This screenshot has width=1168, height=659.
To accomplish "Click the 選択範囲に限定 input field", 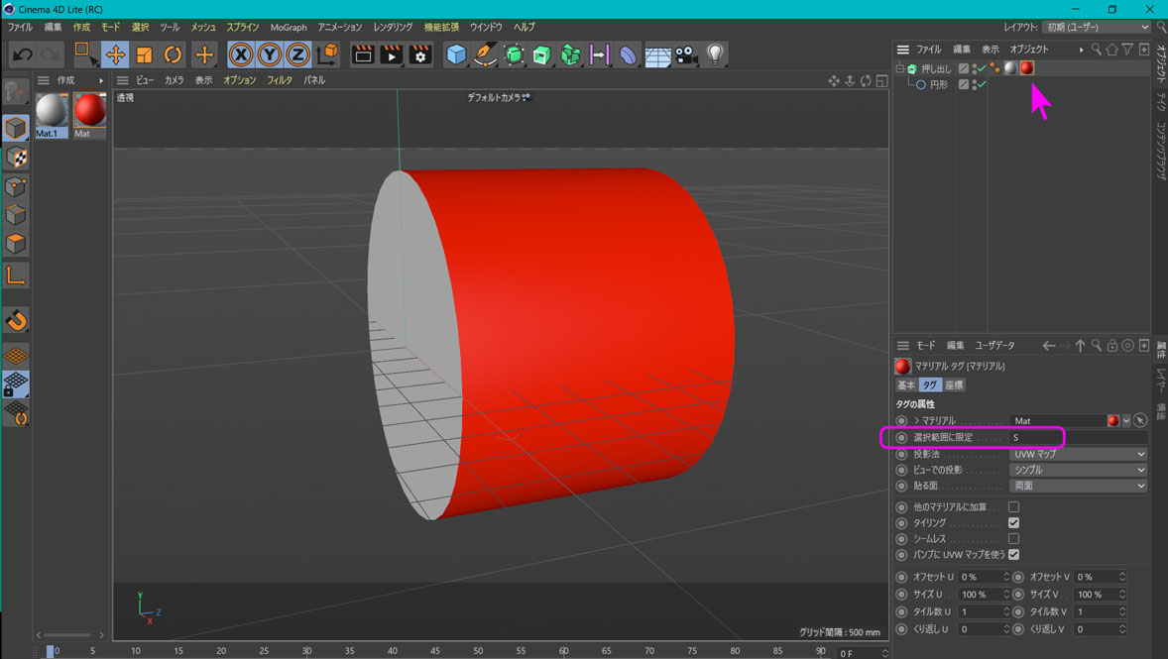I will click(1077, 437).
